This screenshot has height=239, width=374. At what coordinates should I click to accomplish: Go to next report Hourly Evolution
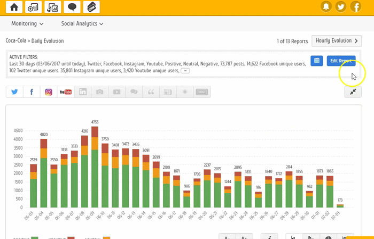coord(337,40)
